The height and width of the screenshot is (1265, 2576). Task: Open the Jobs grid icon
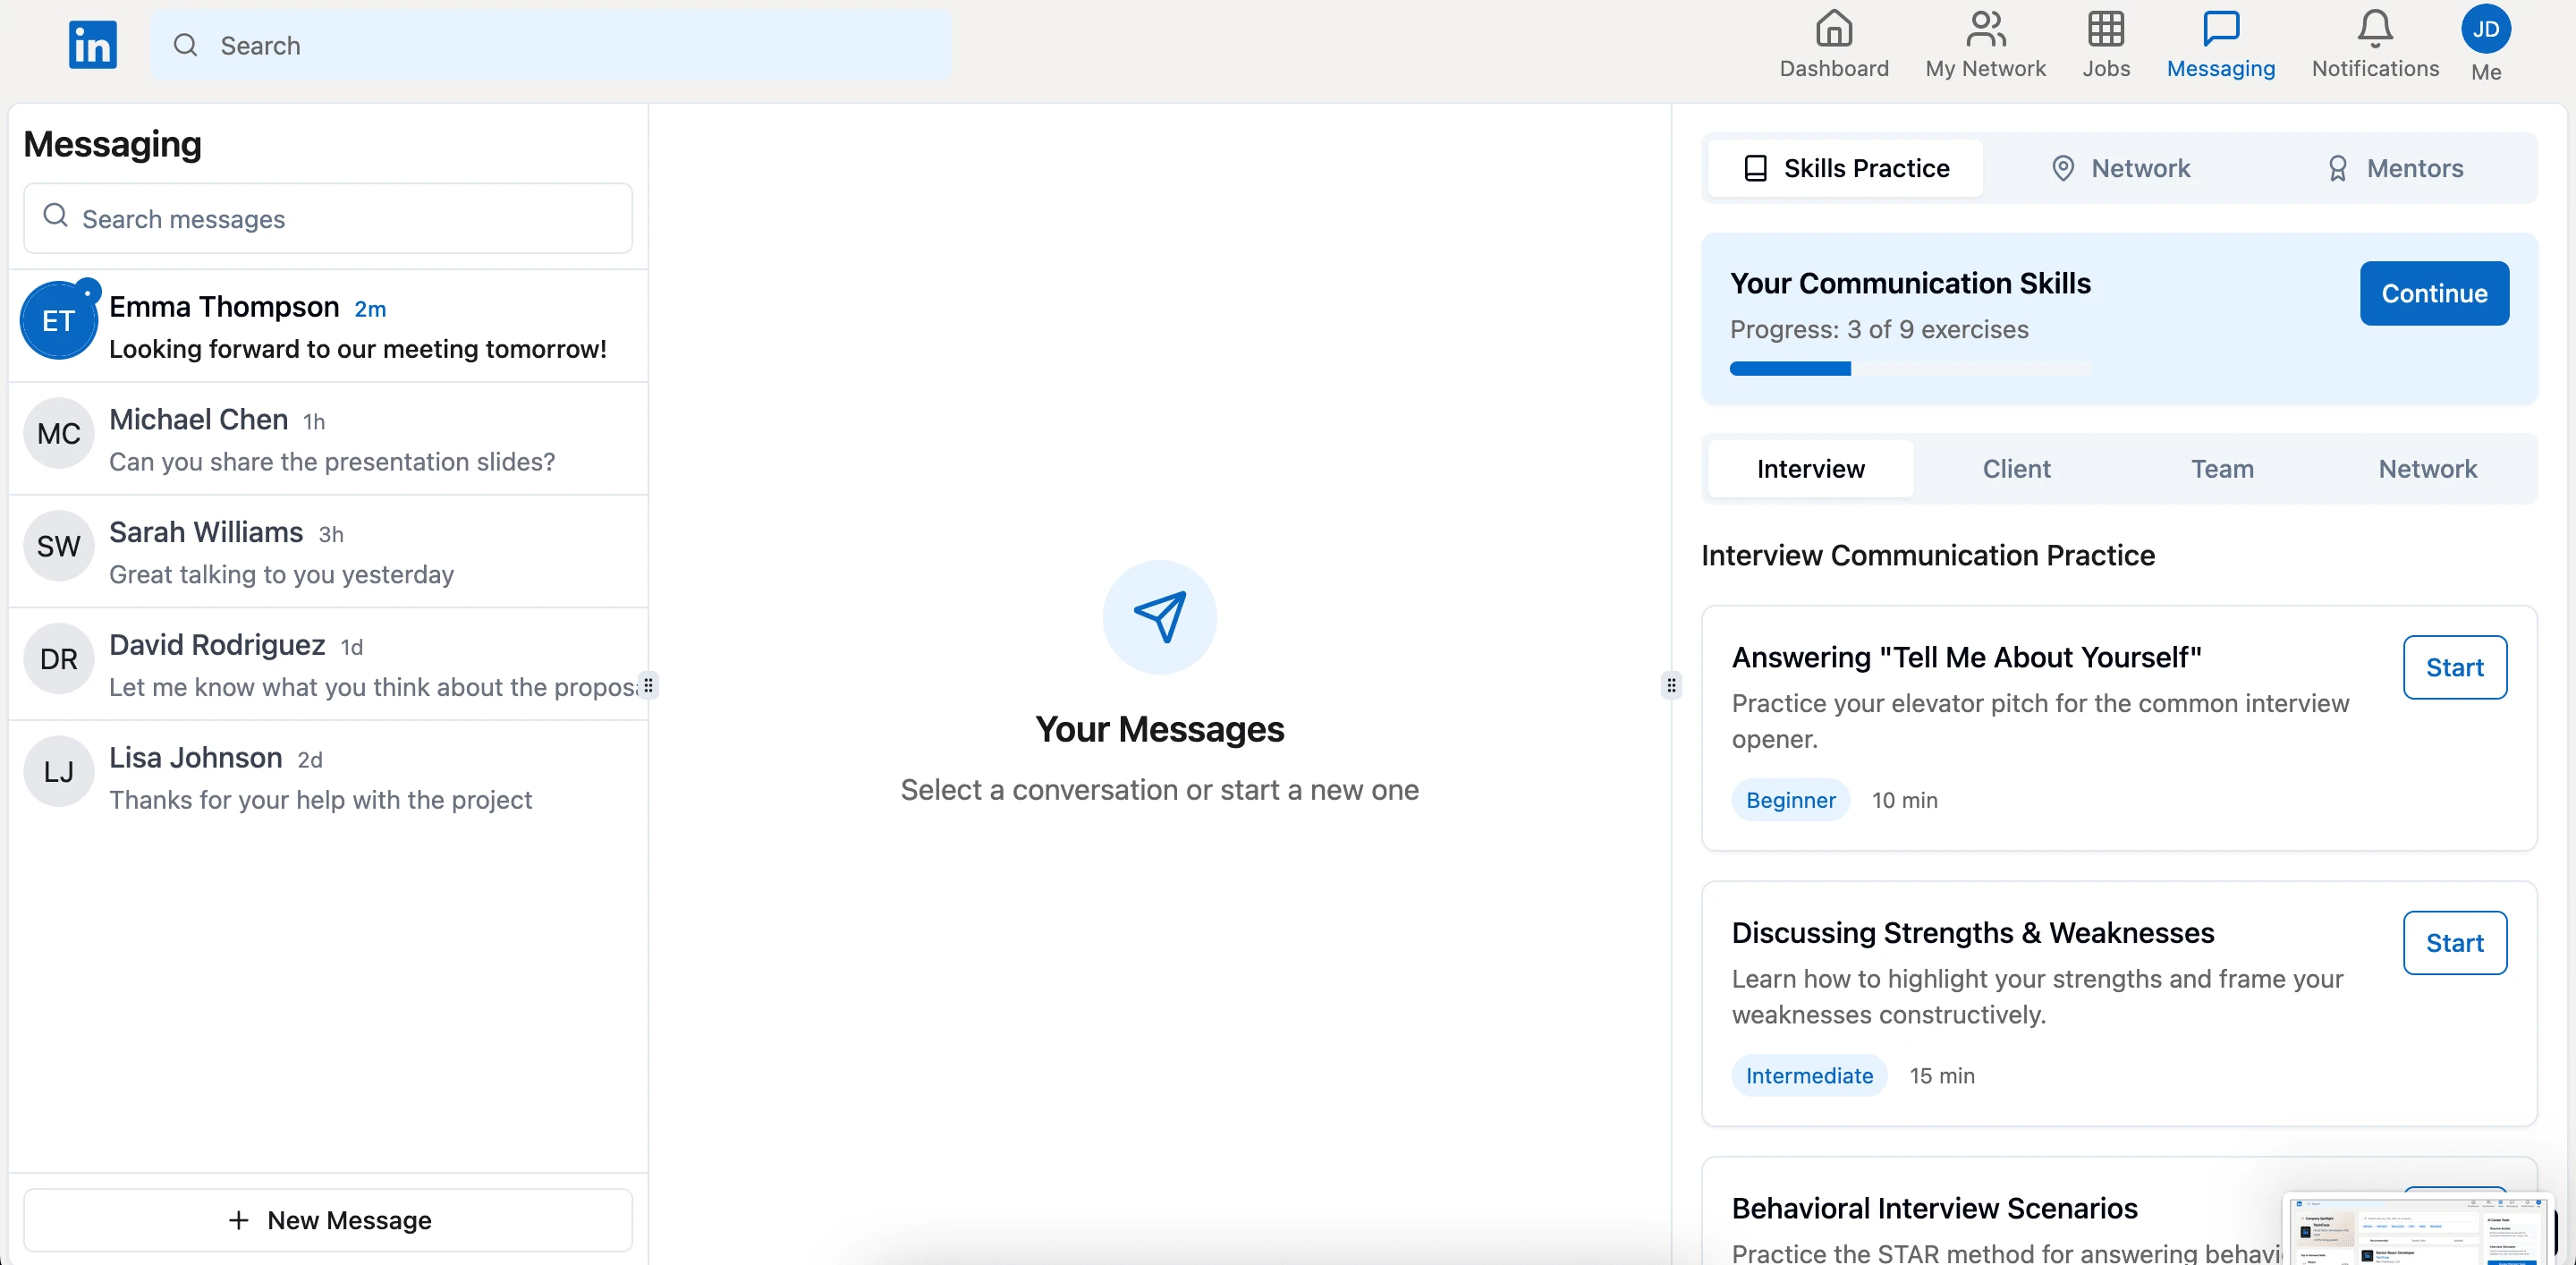pyautogui.click(x=2105, y=28)
